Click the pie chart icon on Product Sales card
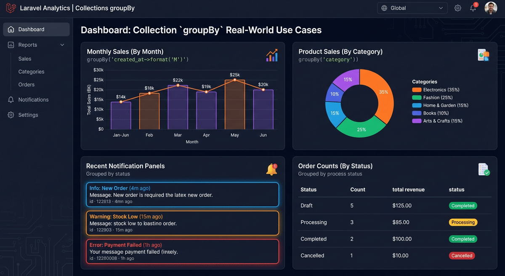The width and height of the screenshot is (505, 276). tap(483, 55)
